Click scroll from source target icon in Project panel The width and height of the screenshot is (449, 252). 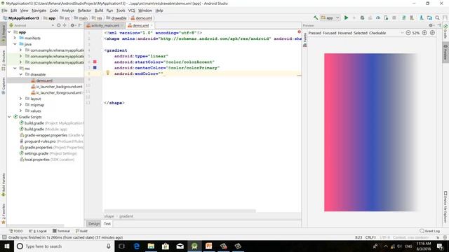pyautogui.click(x=58, y=25)
